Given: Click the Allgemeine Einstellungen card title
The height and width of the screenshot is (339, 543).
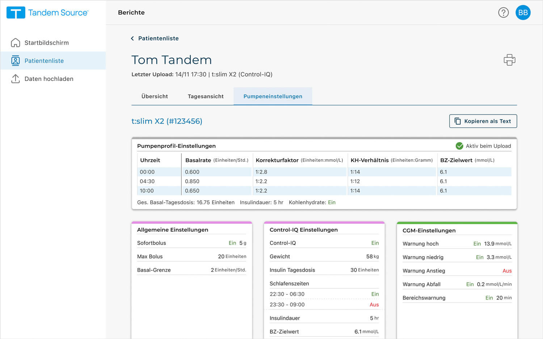Looking at the screenshot, I should 173,229.
